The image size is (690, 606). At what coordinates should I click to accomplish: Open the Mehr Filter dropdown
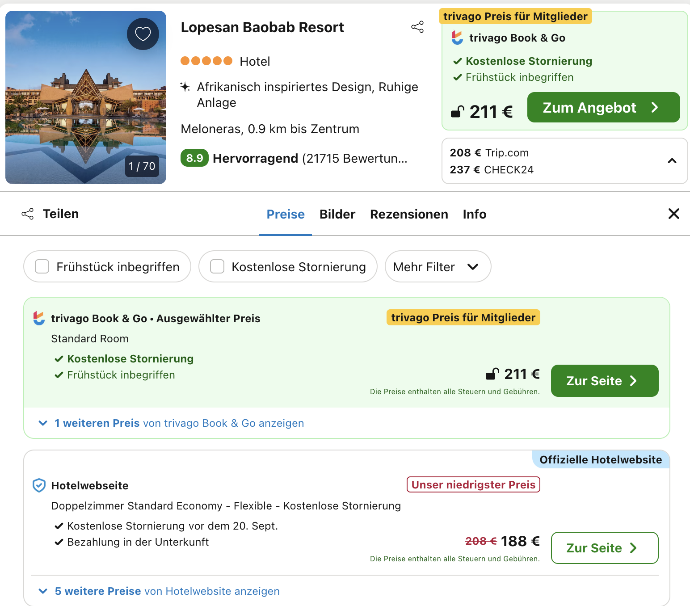click(438, 267)
